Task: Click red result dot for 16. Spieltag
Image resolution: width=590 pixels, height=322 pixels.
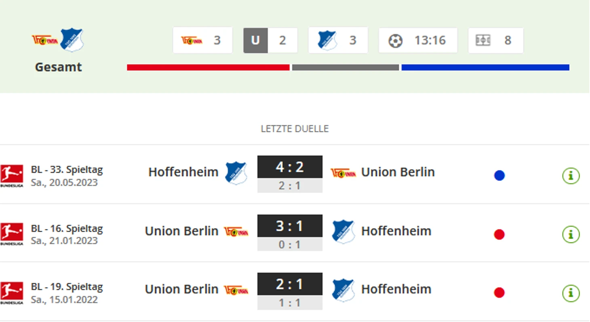Action: tap(499, 234)
